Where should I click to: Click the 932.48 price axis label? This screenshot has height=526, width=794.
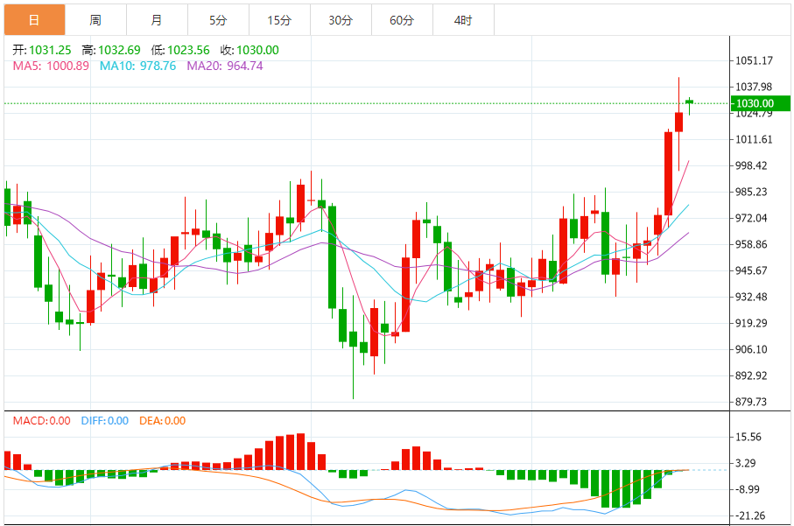click(x=751, y=298)
